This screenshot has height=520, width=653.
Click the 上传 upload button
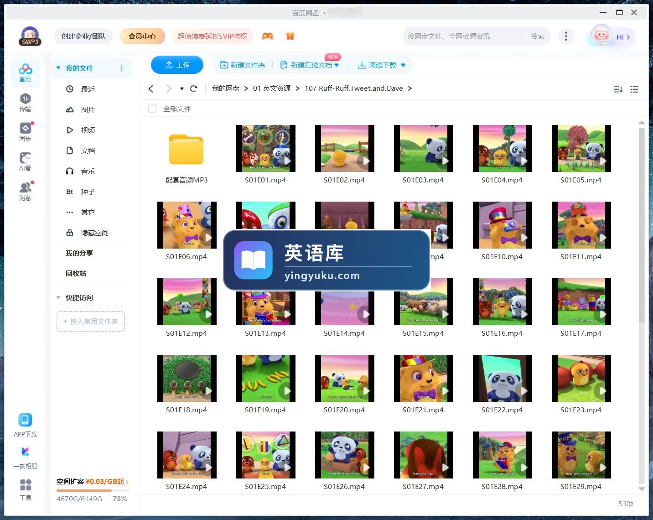point(177,65)
